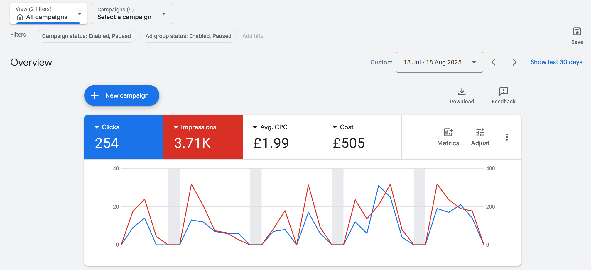591x270 pixels.
Task: Click the home icon in All campaigns
Action: click(x=20, y=17)
